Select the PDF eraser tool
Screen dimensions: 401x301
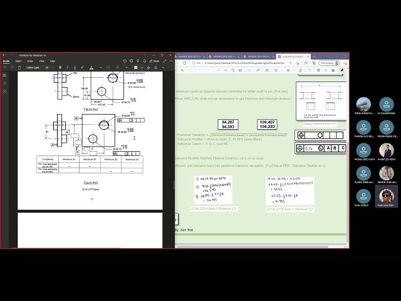tap(301, 70)
